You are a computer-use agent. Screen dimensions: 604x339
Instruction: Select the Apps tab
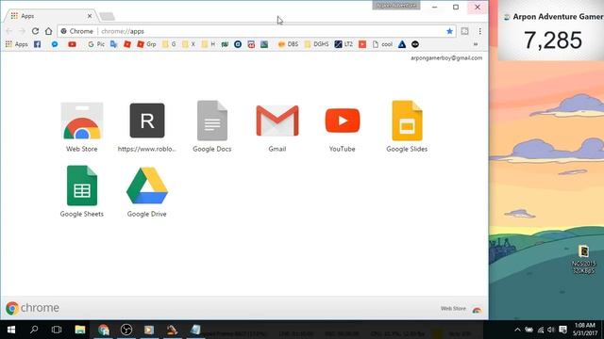[50, 16]
